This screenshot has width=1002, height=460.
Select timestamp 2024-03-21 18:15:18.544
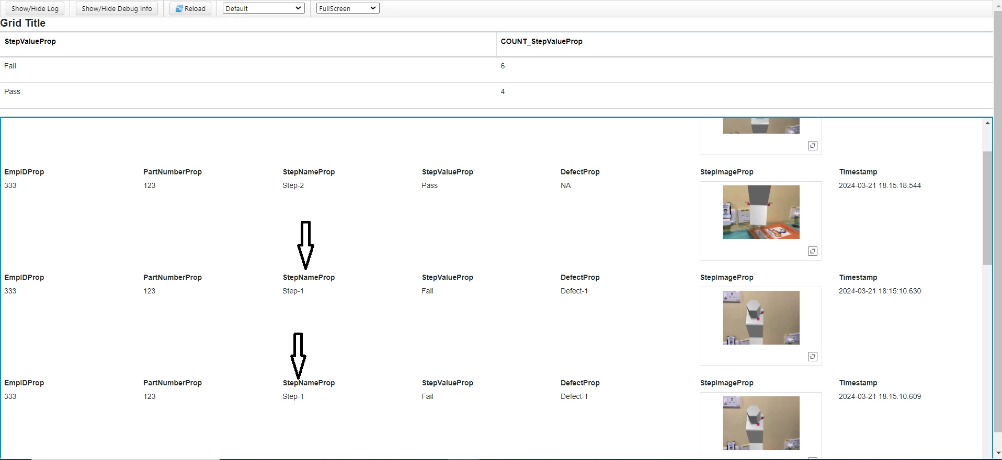coord(880,185)
